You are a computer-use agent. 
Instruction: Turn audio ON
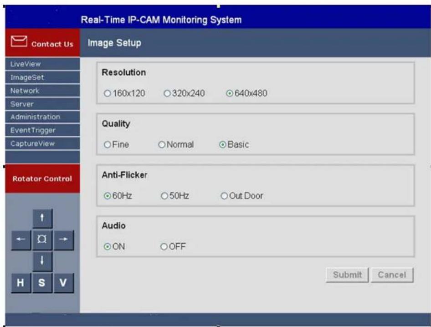tap(107, 247)
